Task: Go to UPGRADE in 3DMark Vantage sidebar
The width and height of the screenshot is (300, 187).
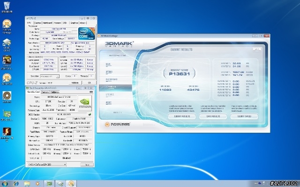Action: pyautogui.click(x=110, y=94)
